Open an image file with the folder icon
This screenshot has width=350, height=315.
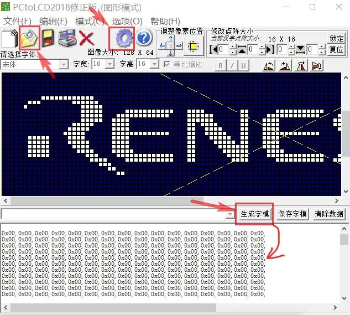click(x=29, y=38)
